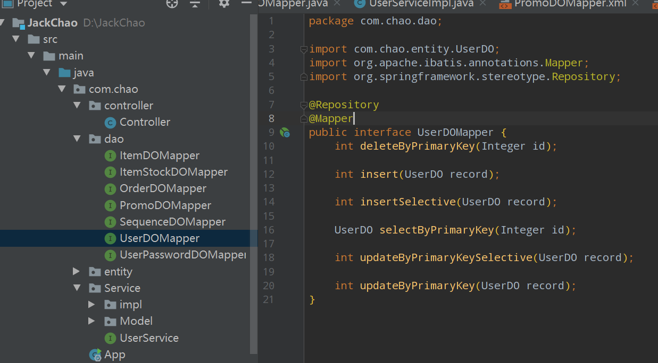658x363 pixels.
Task: Click the locate/scroll-from-source target icon
Action: (x=172, y=3)
